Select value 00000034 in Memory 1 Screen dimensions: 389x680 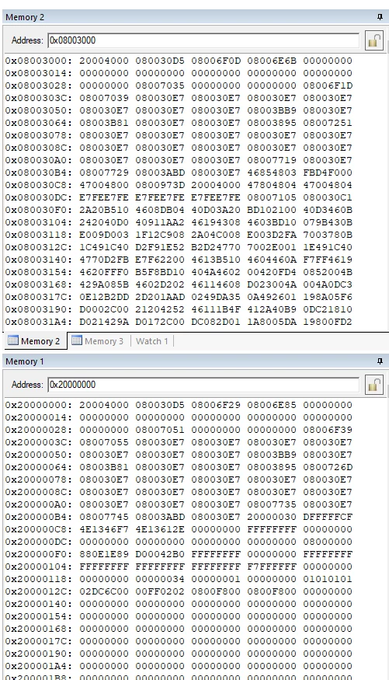point(160,579)
